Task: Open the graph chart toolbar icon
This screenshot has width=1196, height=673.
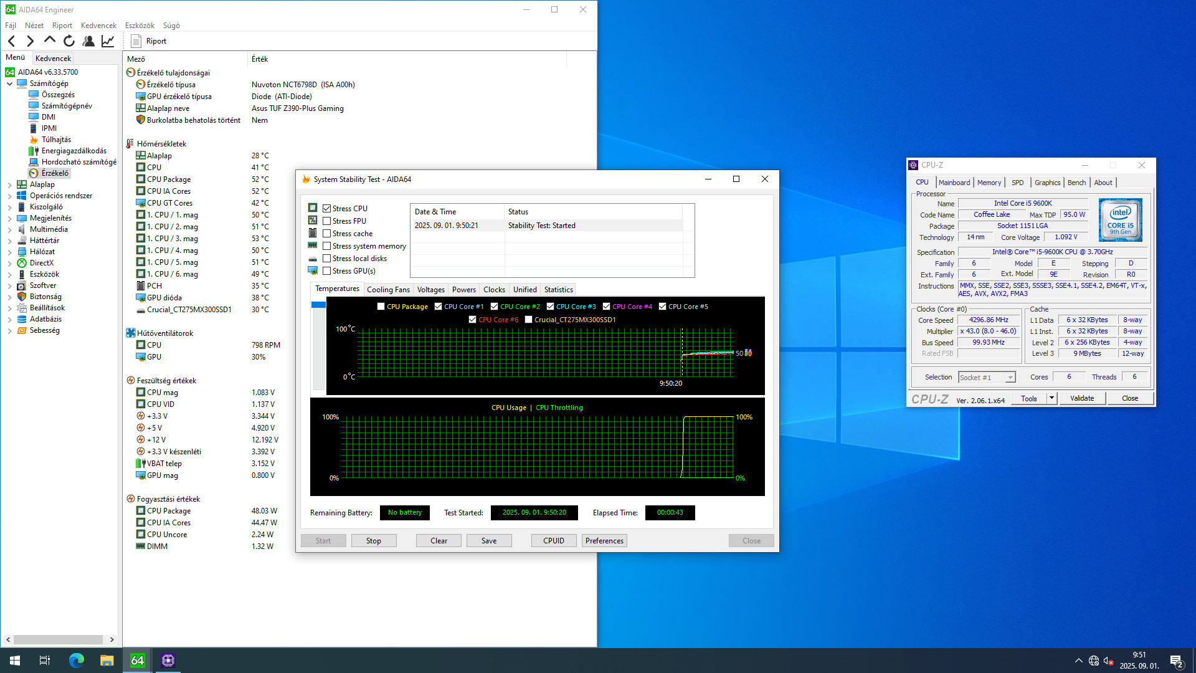Action: (x=108, y=41)
